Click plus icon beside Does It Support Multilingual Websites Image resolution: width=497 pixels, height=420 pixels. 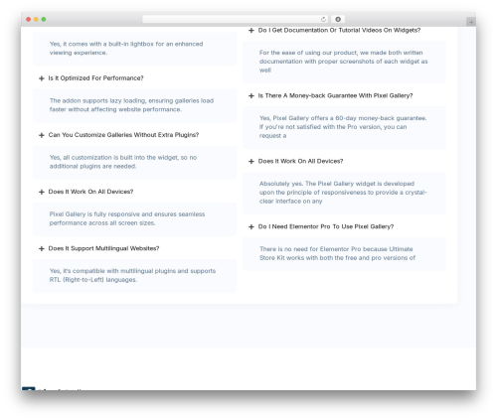(x=42, y=248)
